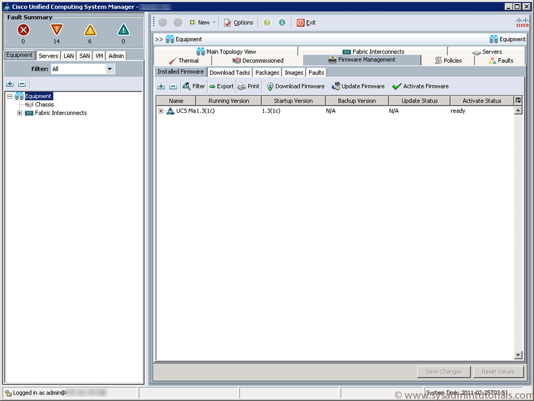The image size is (534, 401).
Task: Click the critical faults red icon
Action: point(23,29)
